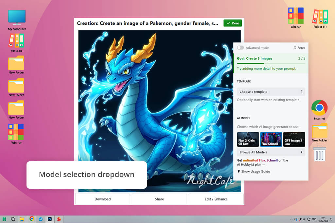Image resolution: width=335 pixels, height=223 pixels.
Task: Expand the system tray hidden icons chevron
Action: pos(291,219)
